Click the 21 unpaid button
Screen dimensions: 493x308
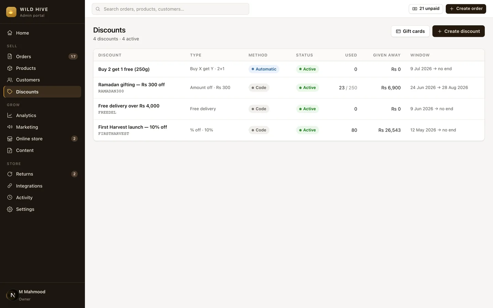pos(426,9)
